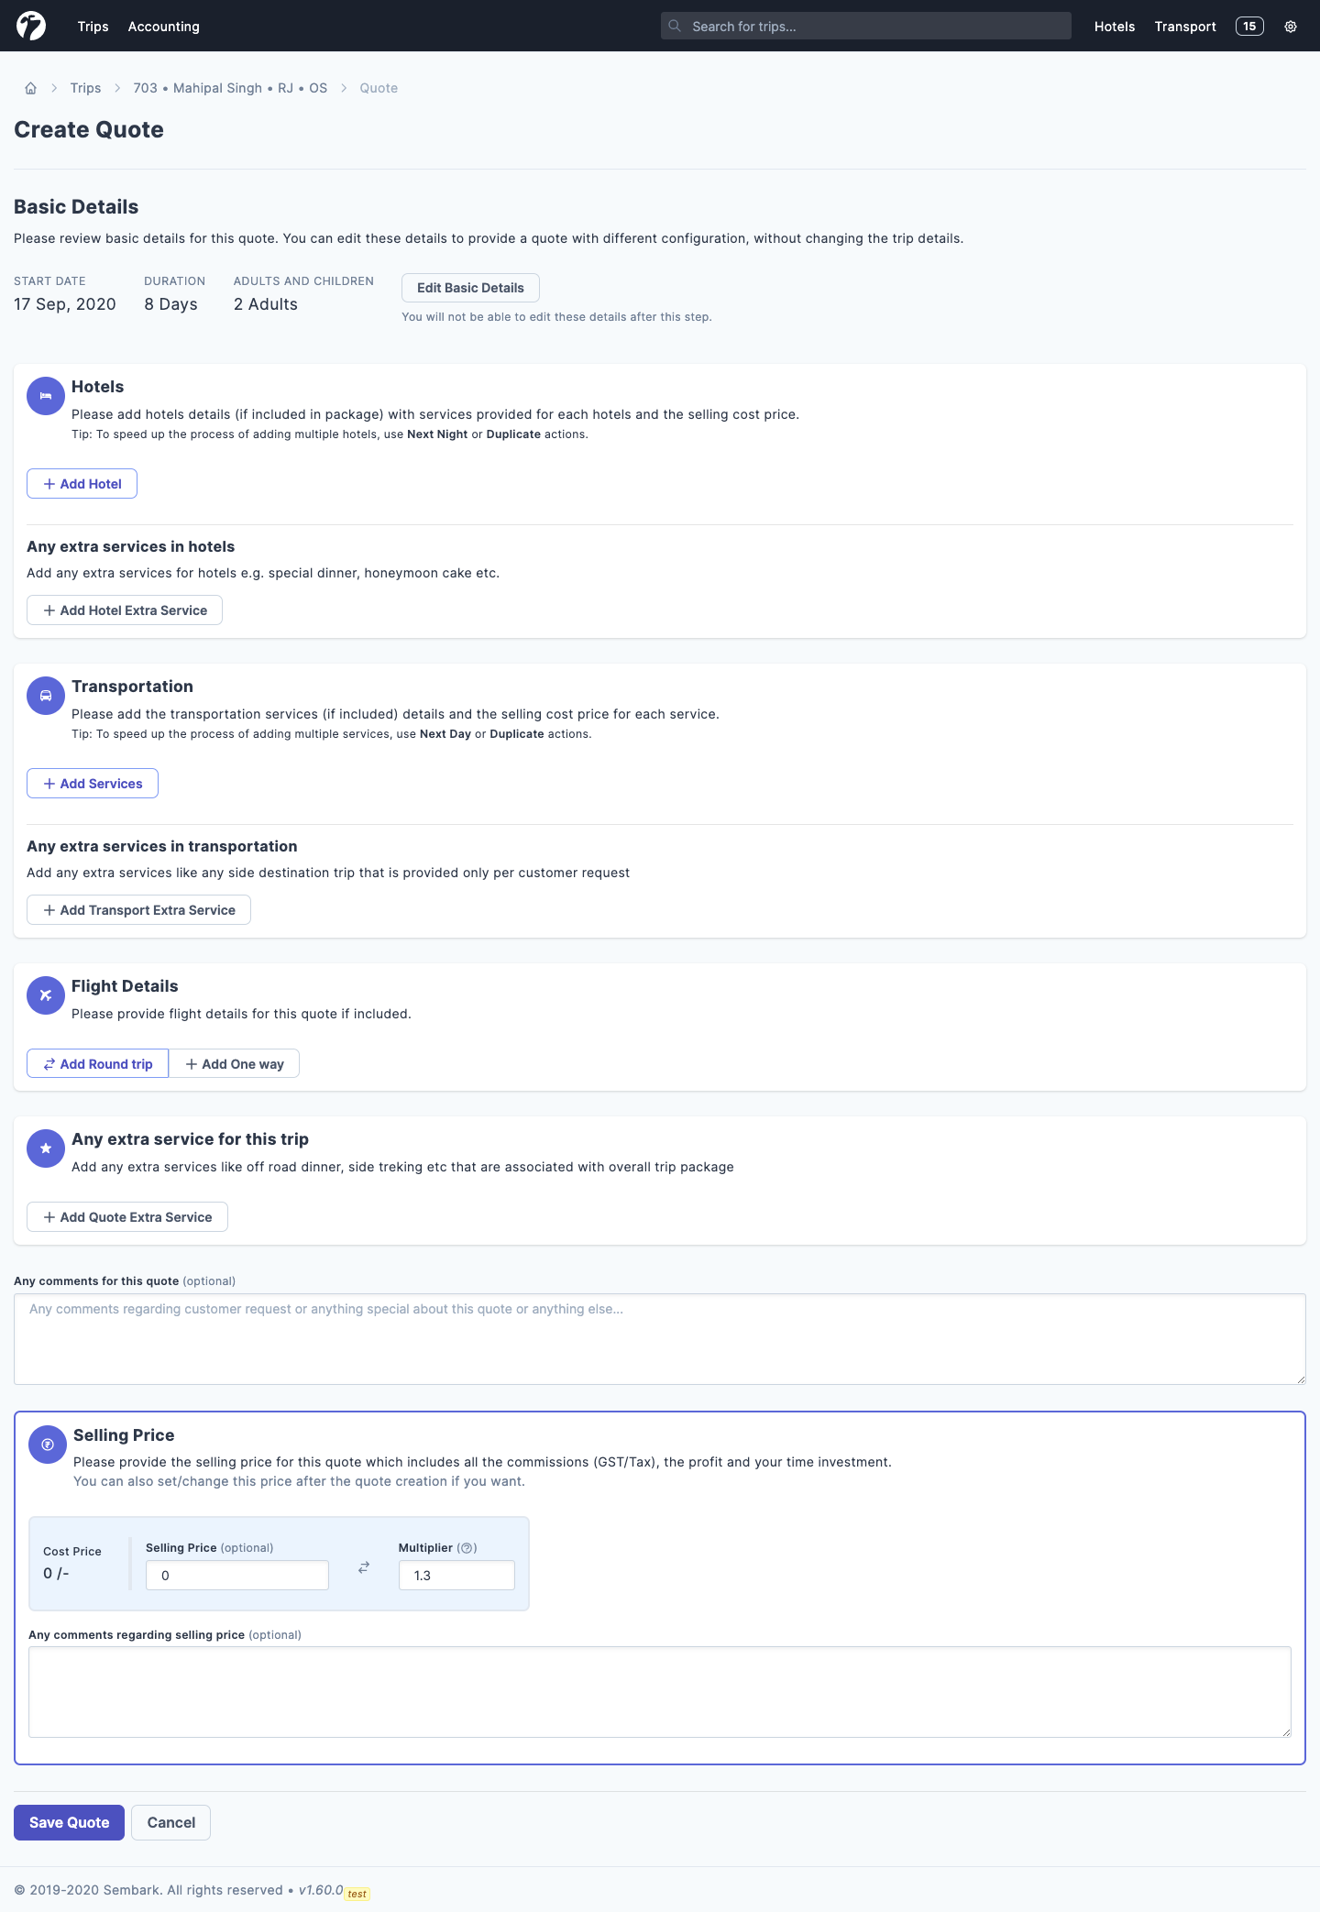Image resolution: width=1320 pixels, height=1912 pixels.
Task: Select Add Round trip flight option
Action: [x=97, y=1064]
